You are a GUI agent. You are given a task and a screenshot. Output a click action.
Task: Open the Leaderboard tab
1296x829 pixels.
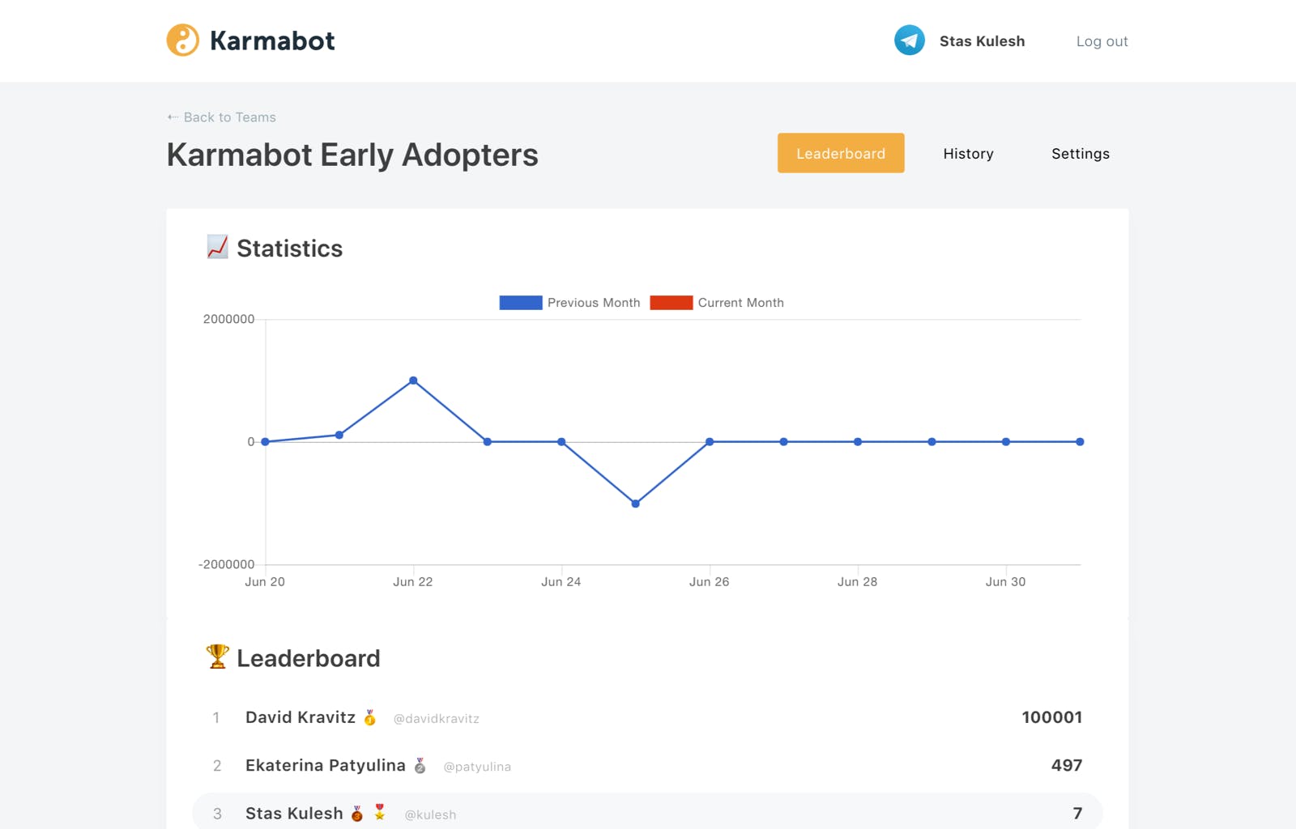click(x=841, y=153)
